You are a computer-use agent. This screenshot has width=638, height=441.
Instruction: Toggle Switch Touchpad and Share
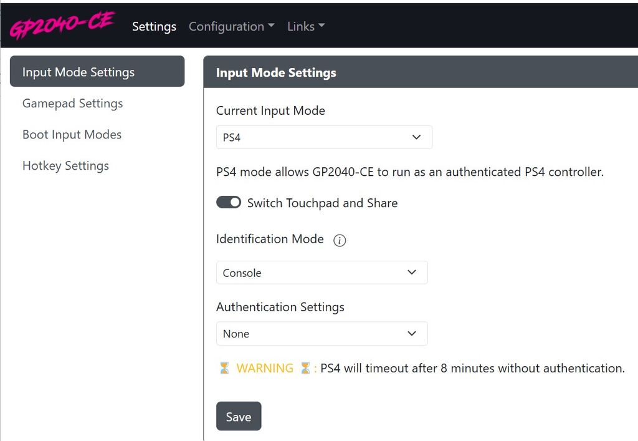coord(229,203)
